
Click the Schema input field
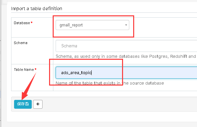126,46
